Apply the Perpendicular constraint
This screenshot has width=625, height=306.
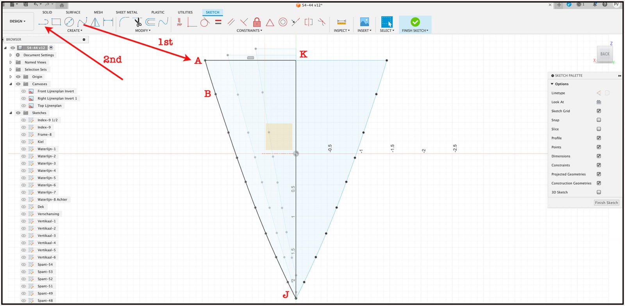[244, 22]
